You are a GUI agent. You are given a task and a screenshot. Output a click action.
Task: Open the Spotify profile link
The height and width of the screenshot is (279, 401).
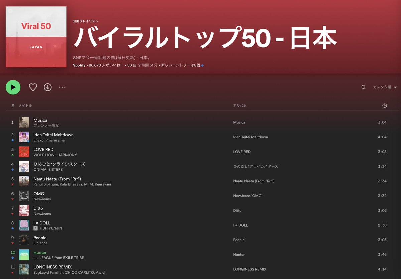[79, 65]
